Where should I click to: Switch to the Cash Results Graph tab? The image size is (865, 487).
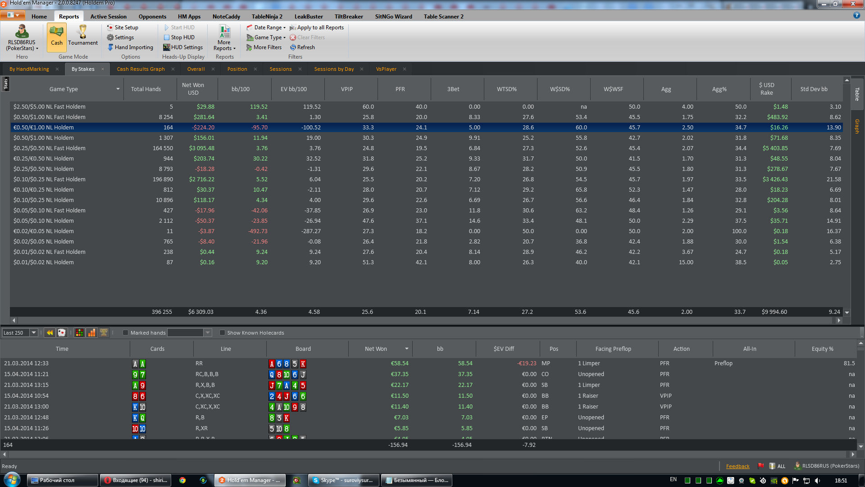[x=141, y=69]
